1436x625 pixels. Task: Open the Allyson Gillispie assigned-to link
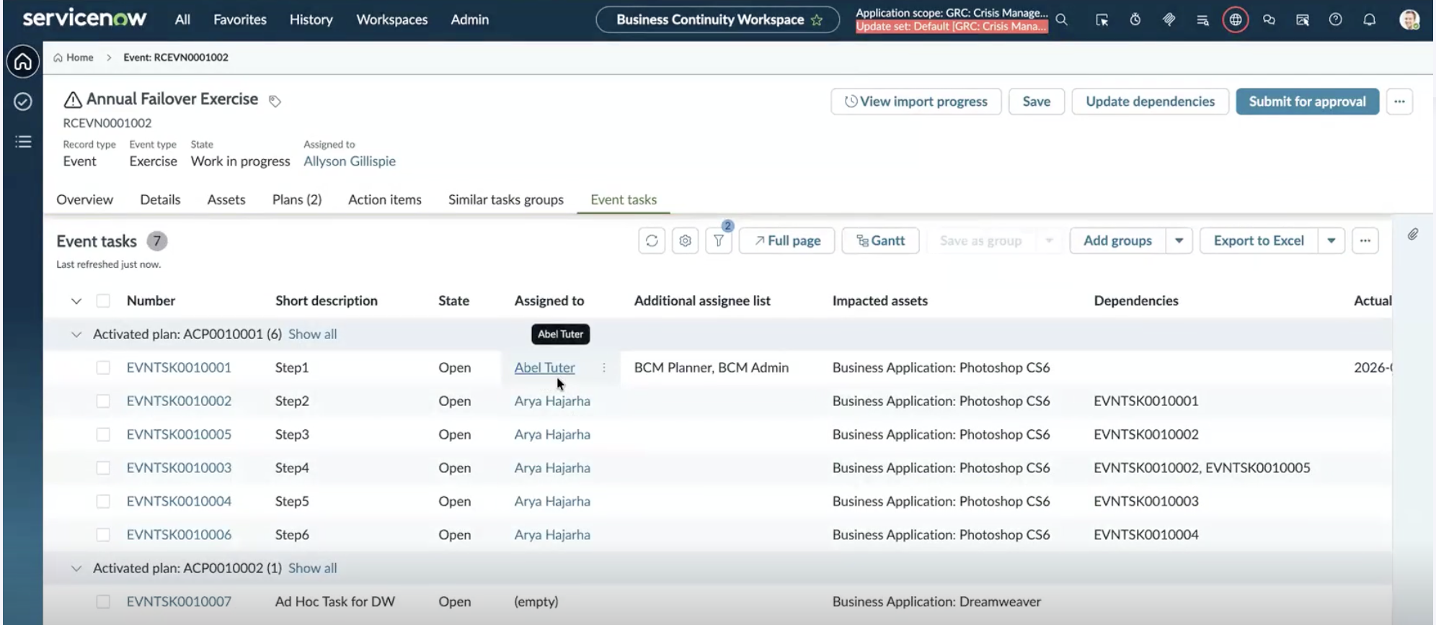(x=350, y=161)
